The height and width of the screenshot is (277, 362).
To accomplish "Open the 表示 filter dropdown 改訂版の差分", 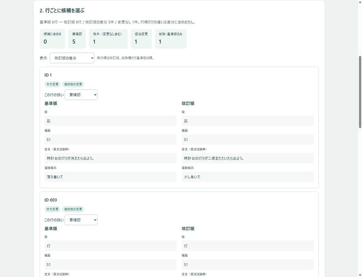I will click(x=72, y=58).
